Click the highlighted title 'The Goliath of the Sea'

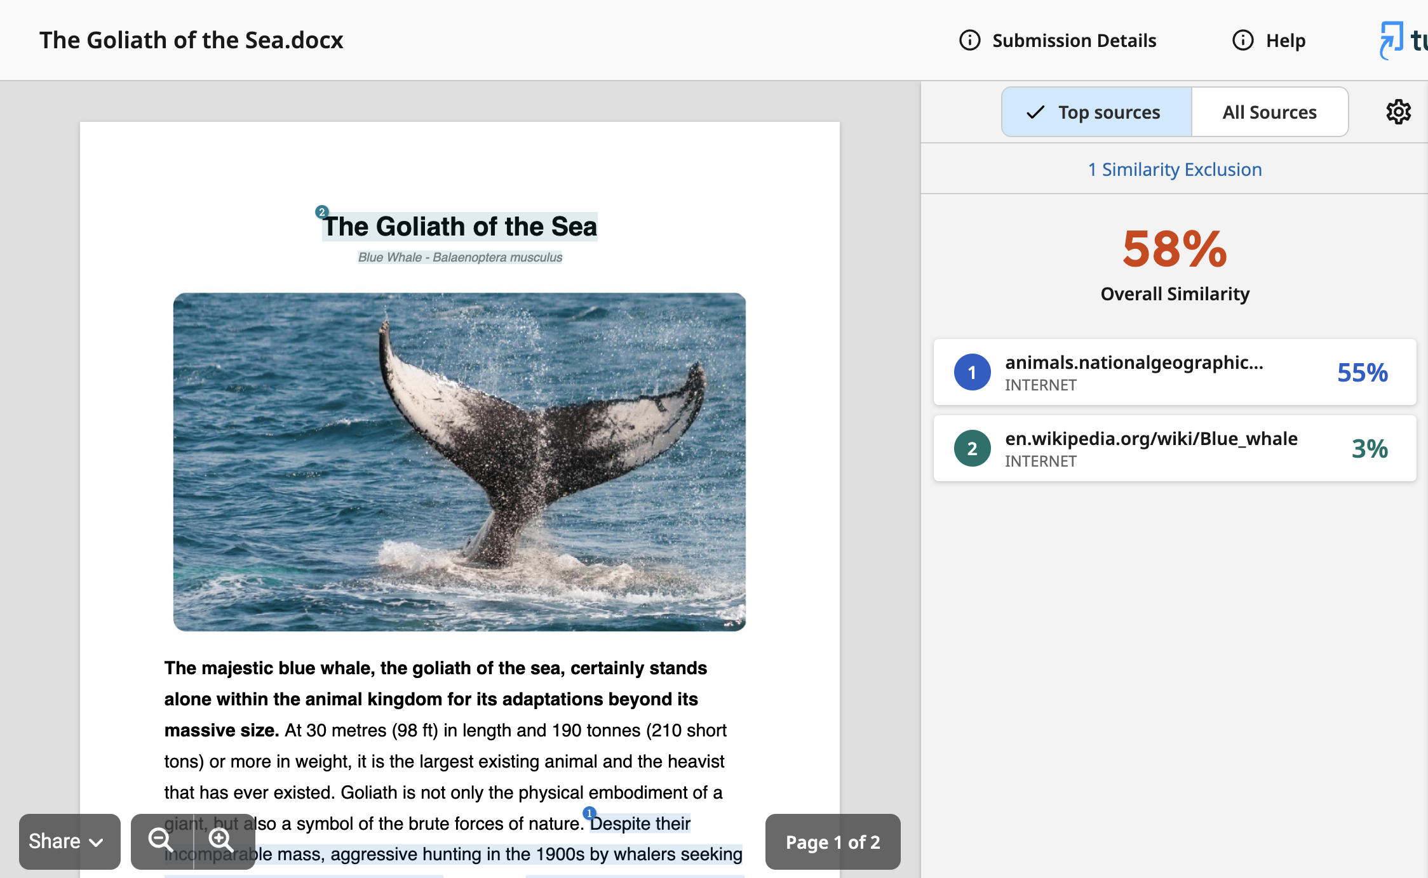pos(461,227)
